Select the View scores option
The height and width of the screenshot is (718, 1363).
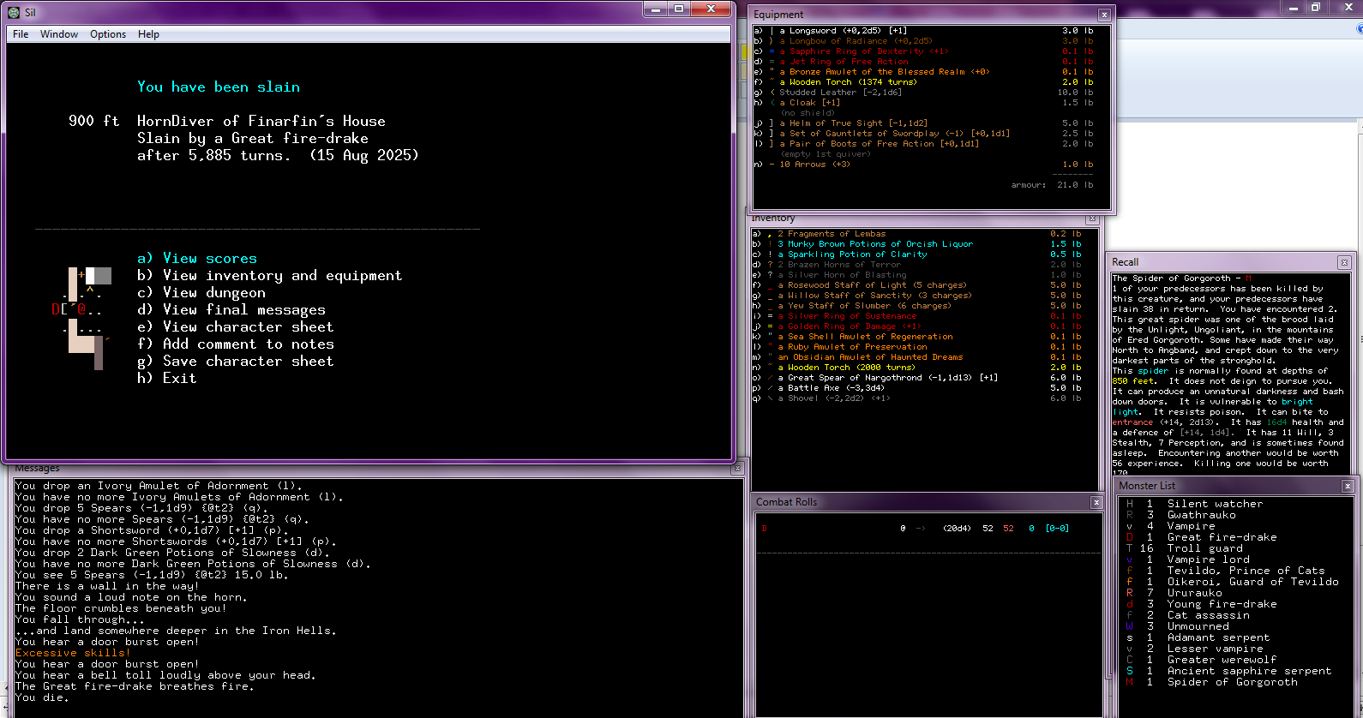point(197,259)
